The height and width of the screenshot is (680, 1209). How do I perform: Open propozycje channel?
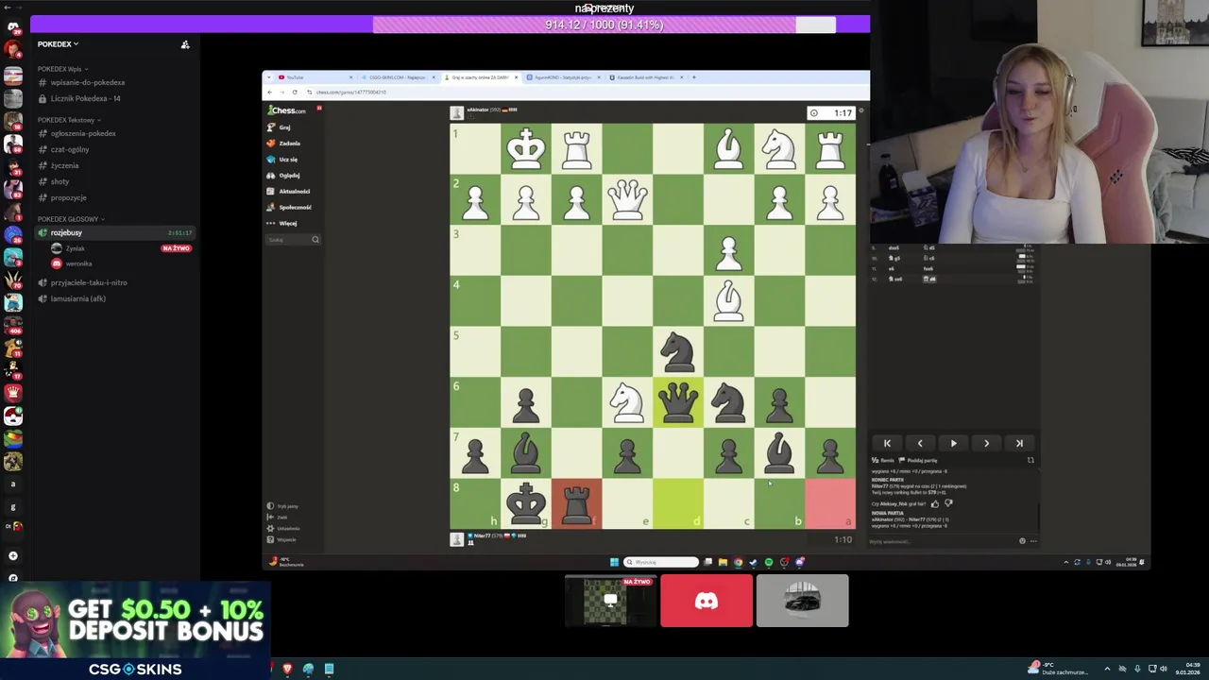click(x=68, y=197)
